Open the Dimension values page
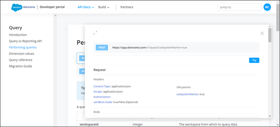 click(x=22, y=54)
